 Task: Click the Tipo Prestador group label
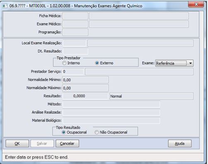coord(68,58)
